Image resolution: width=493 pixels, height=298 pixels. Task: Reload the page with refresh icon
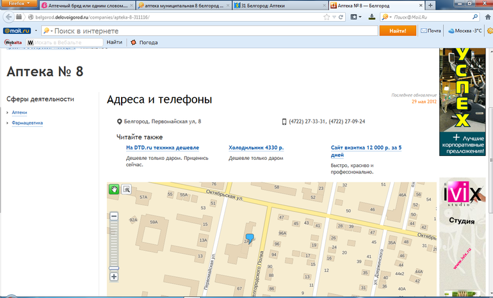[x=341, y=17]
